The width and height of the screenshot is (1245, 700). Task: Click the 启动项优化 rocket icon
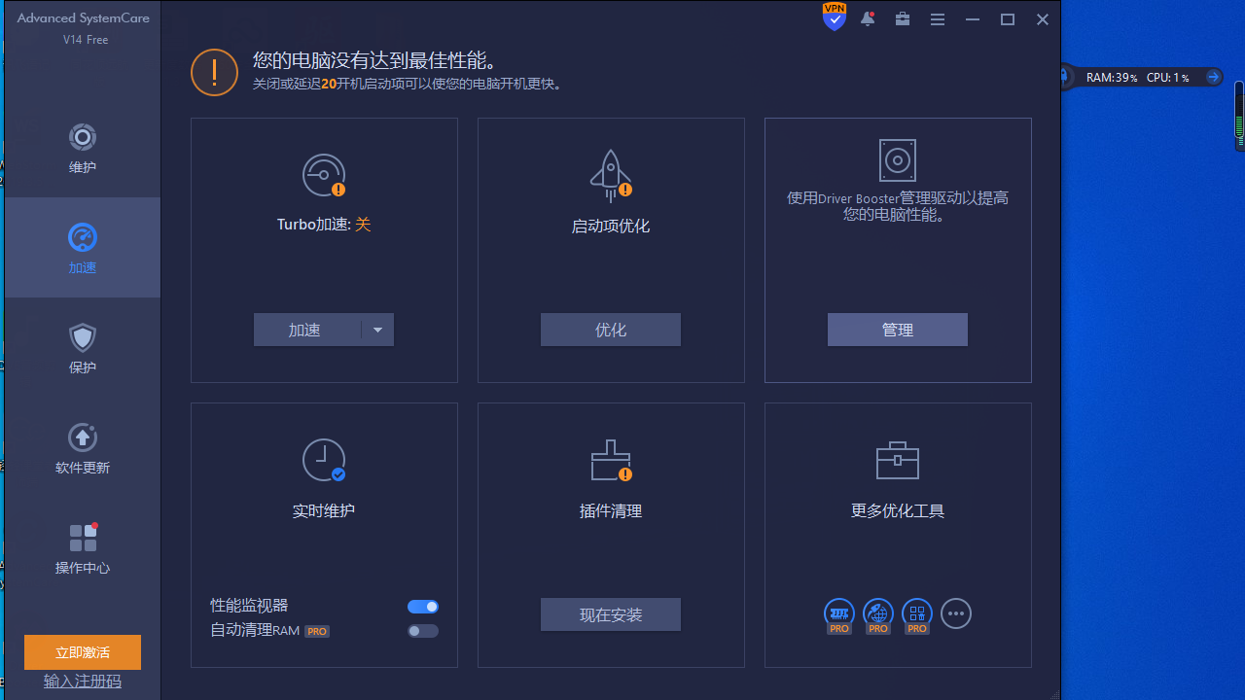(610, 175)
